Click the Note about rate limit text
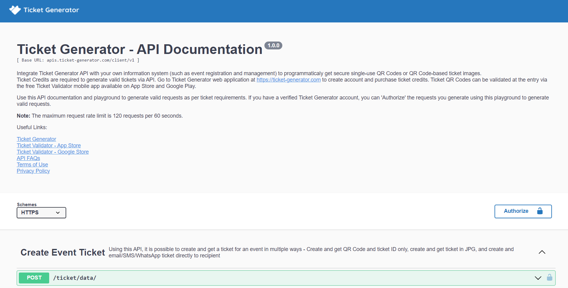Viewport: 568px width, 288px height. pos(100,116)
